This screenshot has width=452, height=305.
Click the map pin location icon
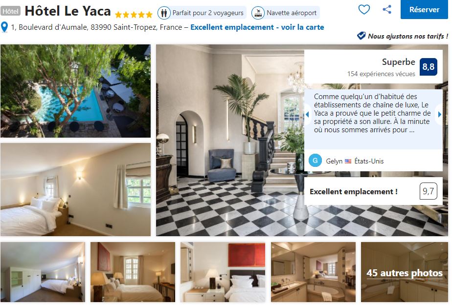(4, 27)
